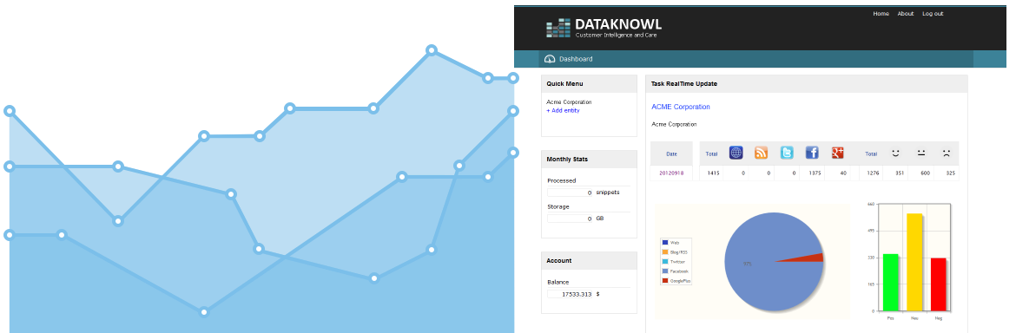
Task: Click the Google Plus icon
Action: pyautogui.click(x=837, y=153)
